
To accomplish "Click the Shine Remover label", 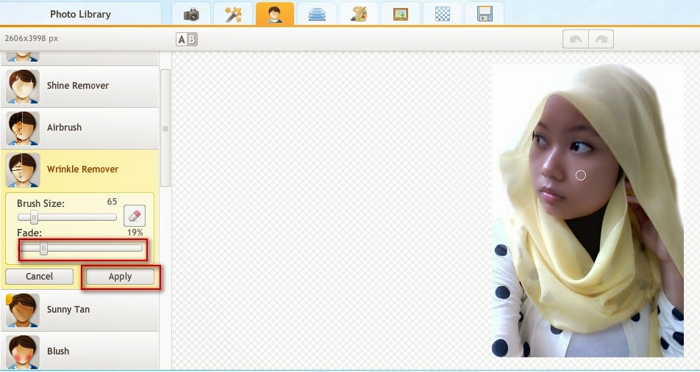I will point(78,86).
